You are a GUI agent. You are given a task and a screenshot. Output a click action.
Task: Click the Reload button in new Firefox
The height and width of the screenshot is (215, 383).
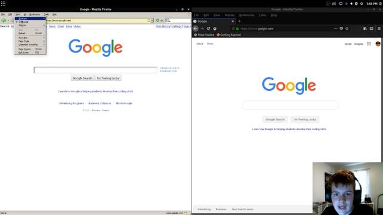pyautogui.click(x=208, y=29)
